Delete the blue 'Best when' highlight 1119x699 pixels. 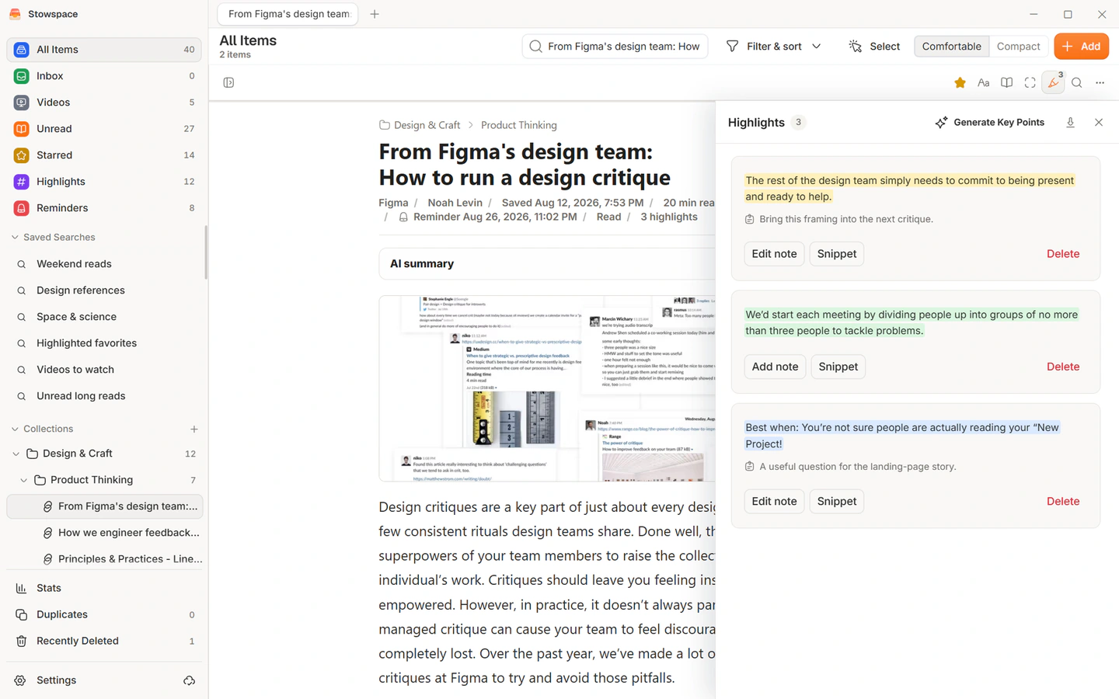tap(1063, 502)
